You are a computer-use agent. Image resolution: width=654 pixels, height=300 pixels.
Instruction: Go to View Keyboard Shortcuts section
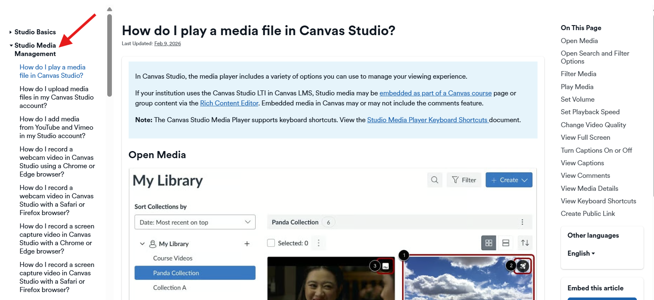click(599, 201)
